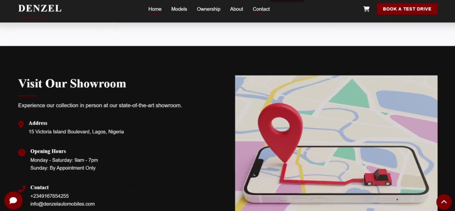The image size is (455, 211).
Task: Click the Visit Our Showroom heading
Action: 72,84
